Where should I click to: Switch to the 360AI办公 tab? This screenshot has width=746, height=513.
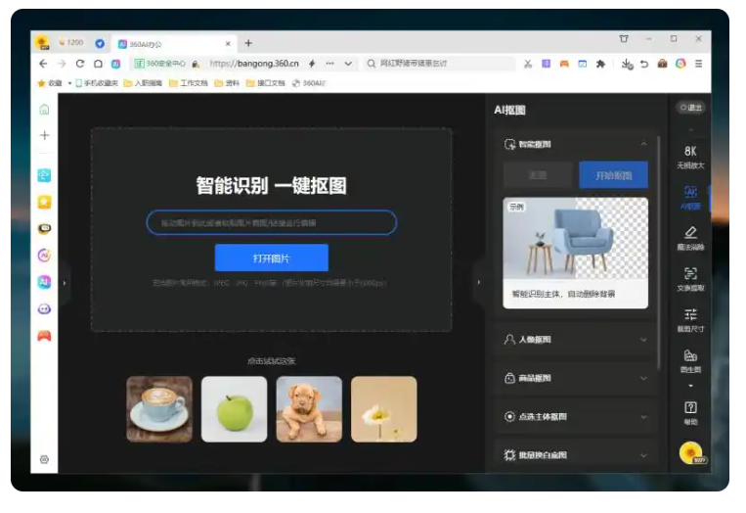tap(172, 44)
